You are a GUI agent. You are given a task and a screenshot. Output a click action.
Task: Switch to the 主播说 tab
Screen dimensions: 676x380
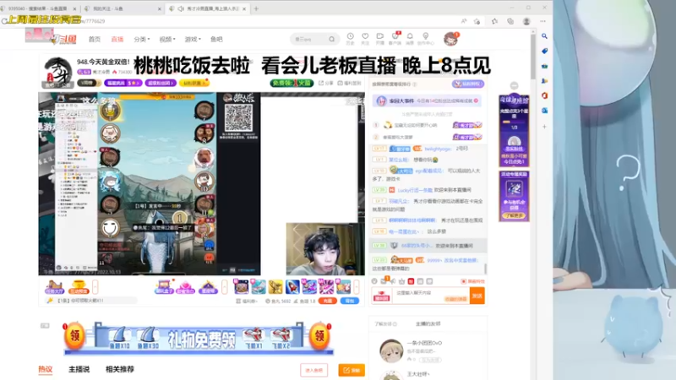tap(79, 369)
